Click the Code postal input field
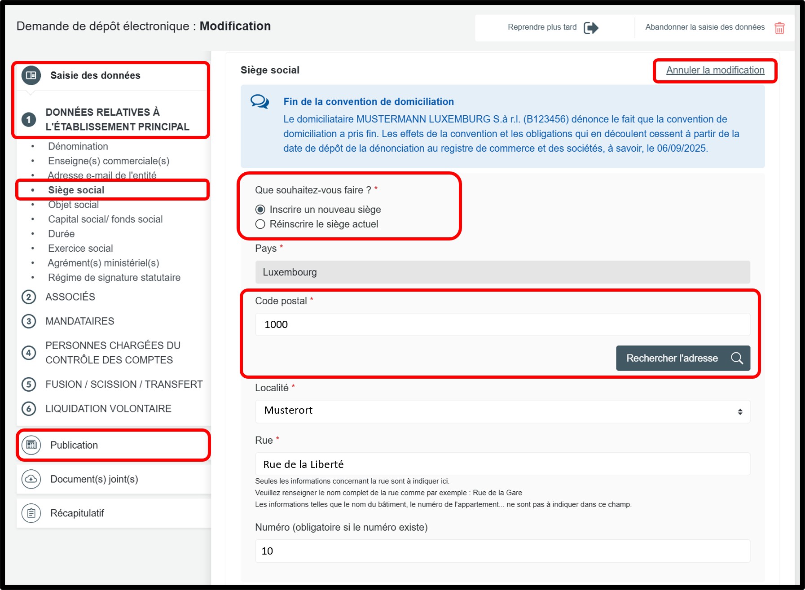 point(502,324)
